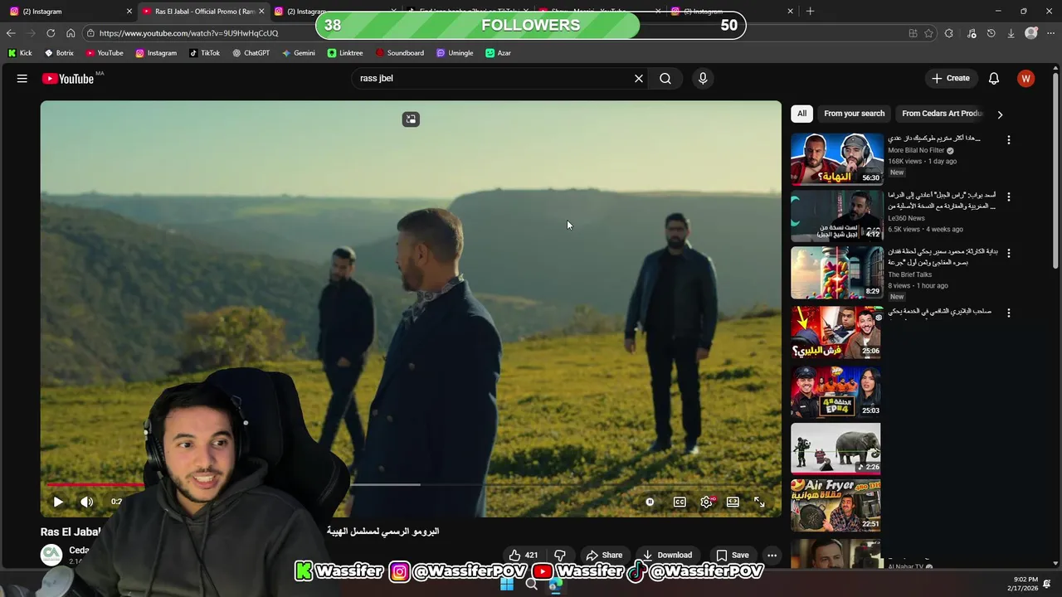The image size is (1062, 597).
Task: Open options for More Bilal No Filter video
Action: [1009, 140]
